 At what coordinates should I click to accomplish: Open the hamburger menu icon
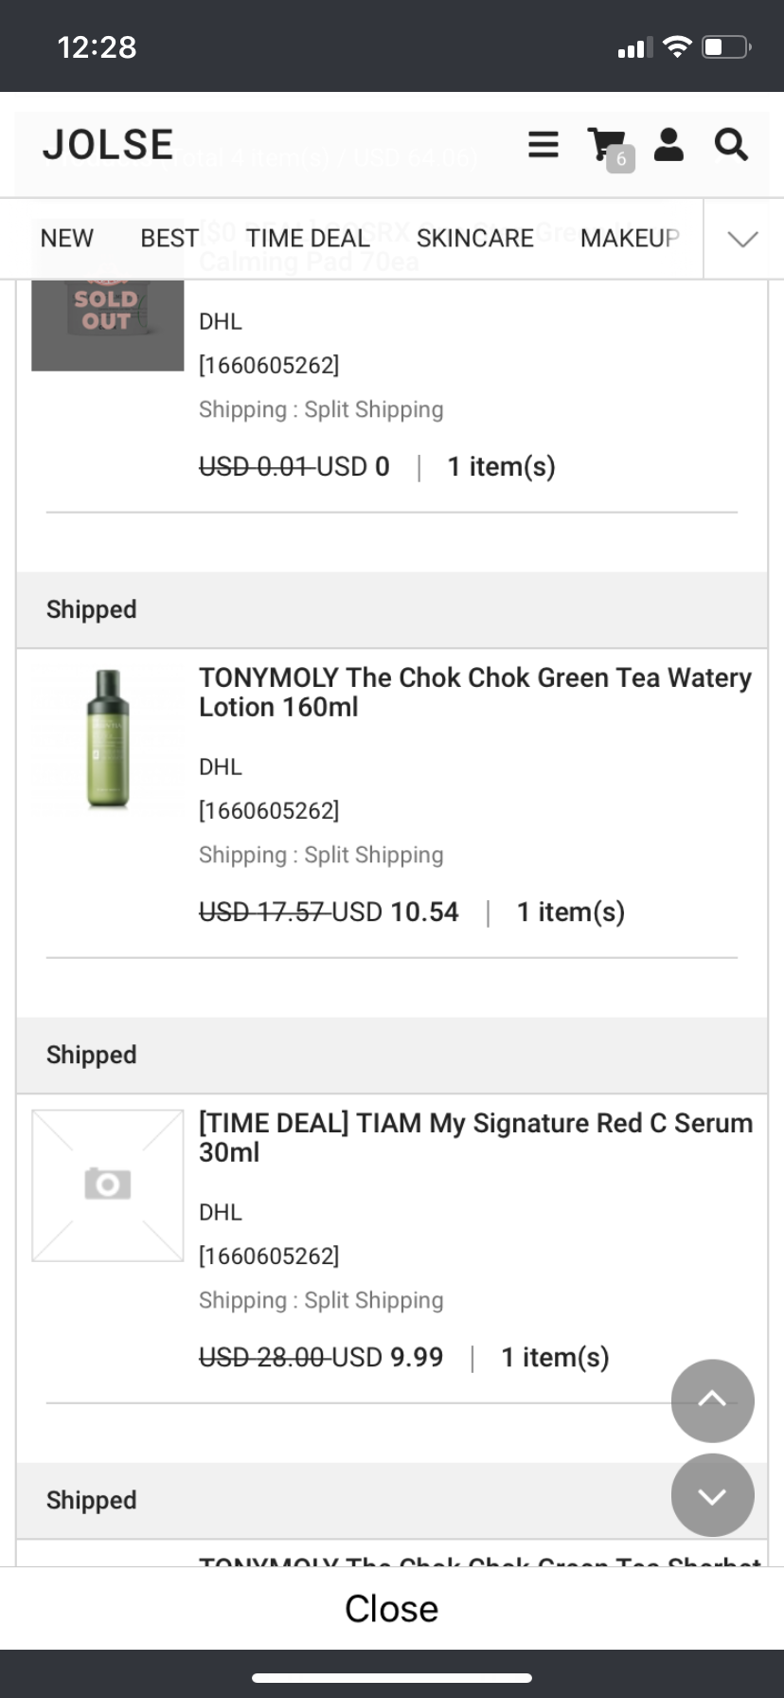[543, 145]
